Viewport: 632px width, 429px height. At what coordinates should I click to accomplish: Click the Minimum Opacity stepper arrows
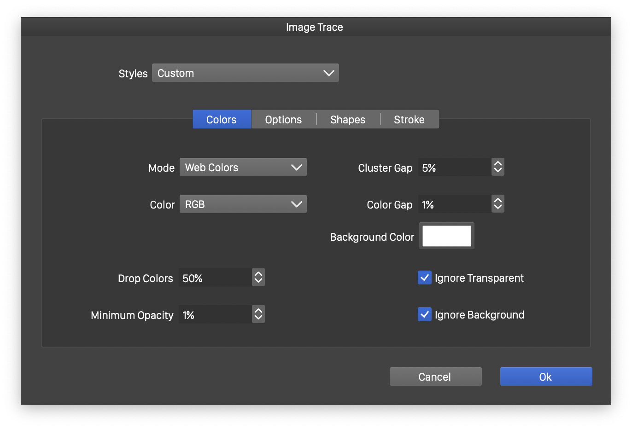258,315
